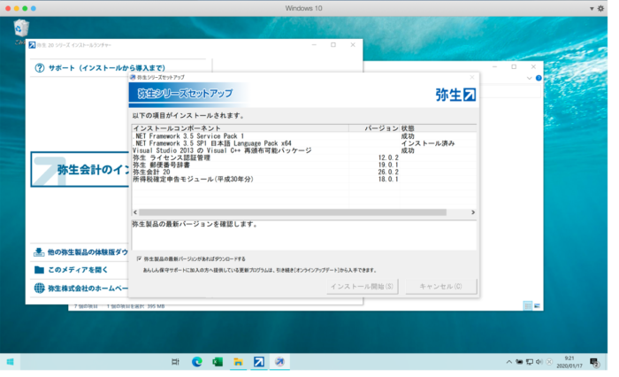The image size is (619, 377).
Task: Click the volume speaker tray icon
Action: [x=539, y=362]
